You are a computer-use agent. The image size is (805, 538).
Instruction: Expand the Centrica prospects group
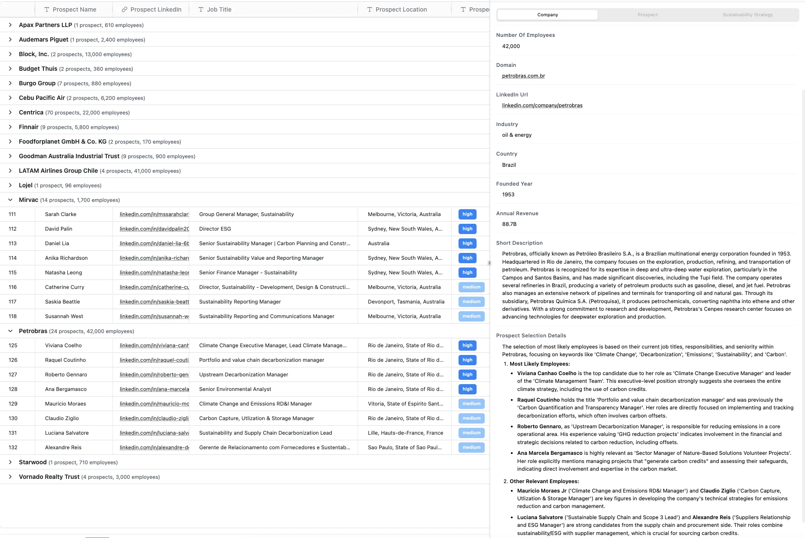click(x=10, y=112)
